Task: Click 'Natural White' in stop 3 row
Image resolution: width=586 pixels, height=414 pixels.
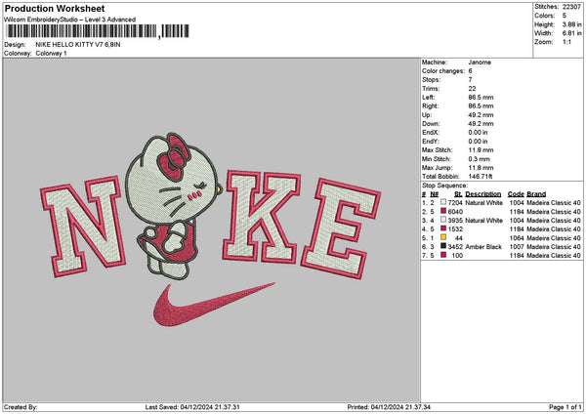Action: point(483,220)
